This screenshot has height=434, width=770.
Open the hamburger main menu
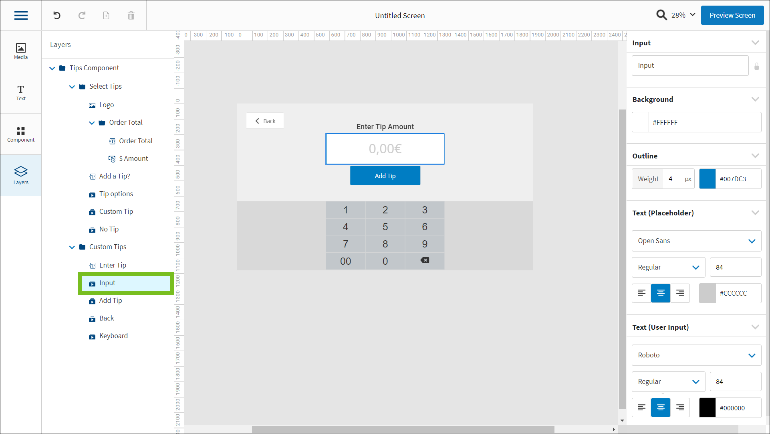(x=21, y=15)
